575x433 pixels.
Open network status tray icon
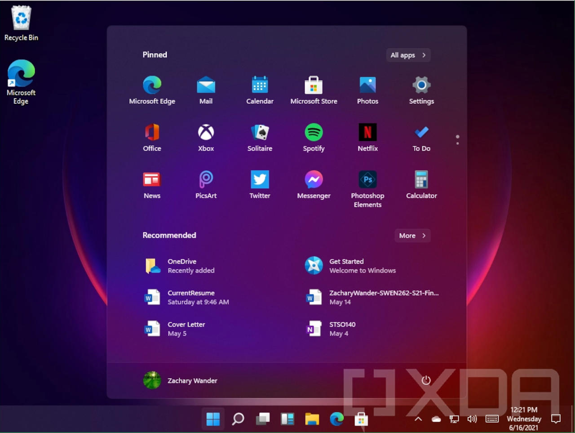454,419
